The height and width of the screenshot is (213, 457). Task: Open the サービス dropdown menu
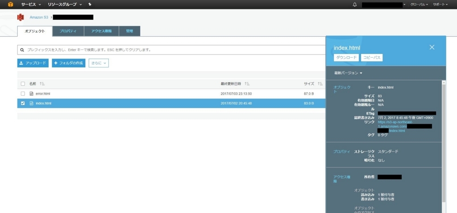click(31, 4)
